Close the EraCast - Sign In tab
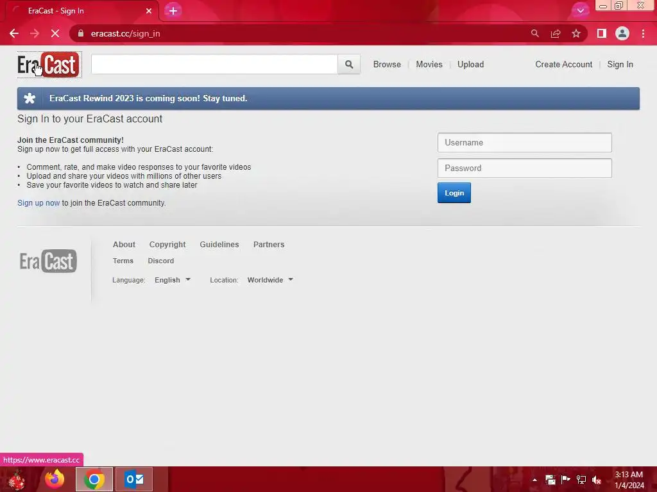Screen dimensions: 657x492 149,11
